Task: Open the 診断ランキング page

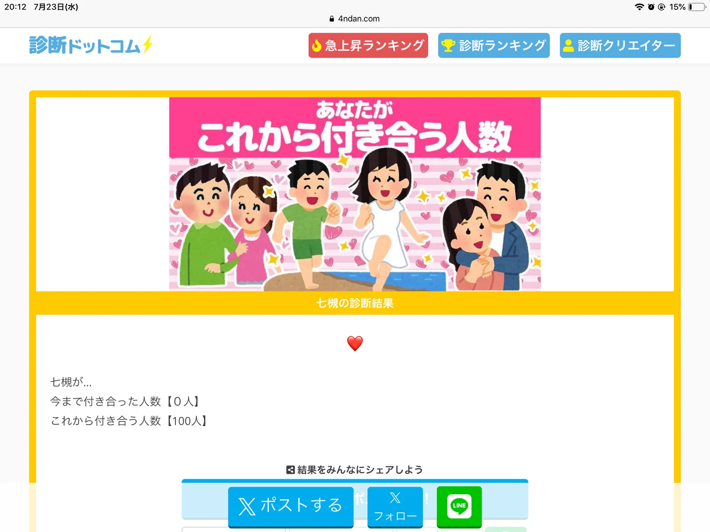Action: pyautogui.click(x=494, y=45)
